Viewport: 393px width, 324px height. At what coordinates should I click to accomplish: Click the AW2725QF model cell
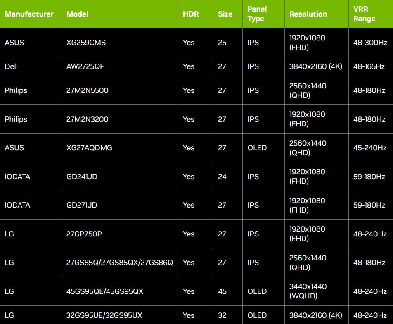click(x=85, y=66)
